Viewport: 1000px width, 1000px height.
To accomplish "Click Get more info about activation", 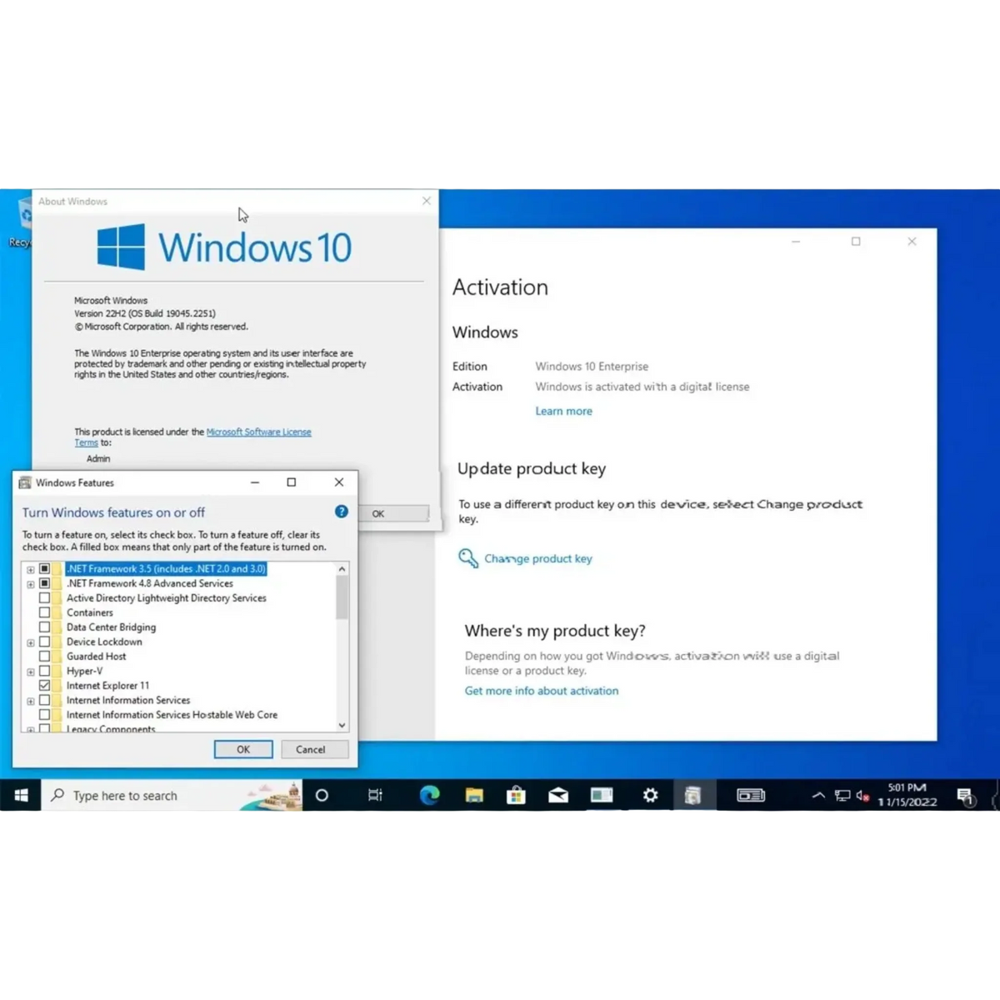I will tap(541, 690).
